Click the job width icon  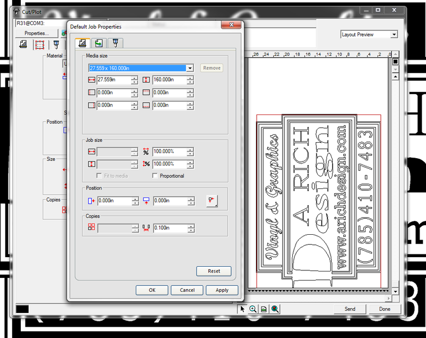click(92, 152)
